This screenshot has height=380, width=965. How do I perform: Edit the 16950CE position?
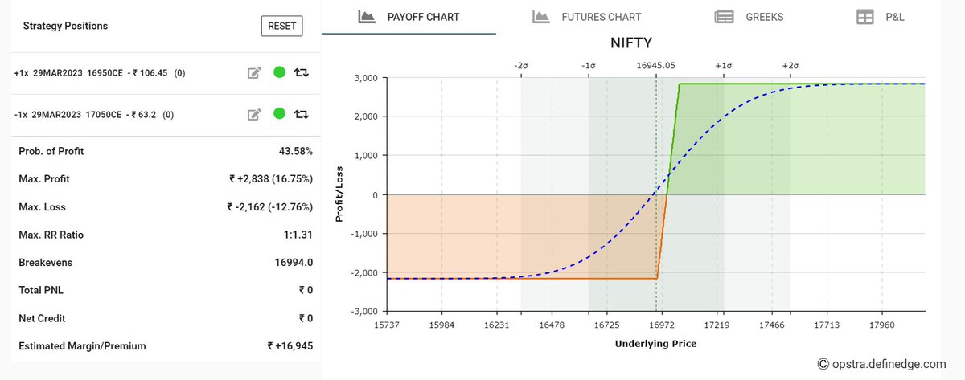click(x=254, y=72)
